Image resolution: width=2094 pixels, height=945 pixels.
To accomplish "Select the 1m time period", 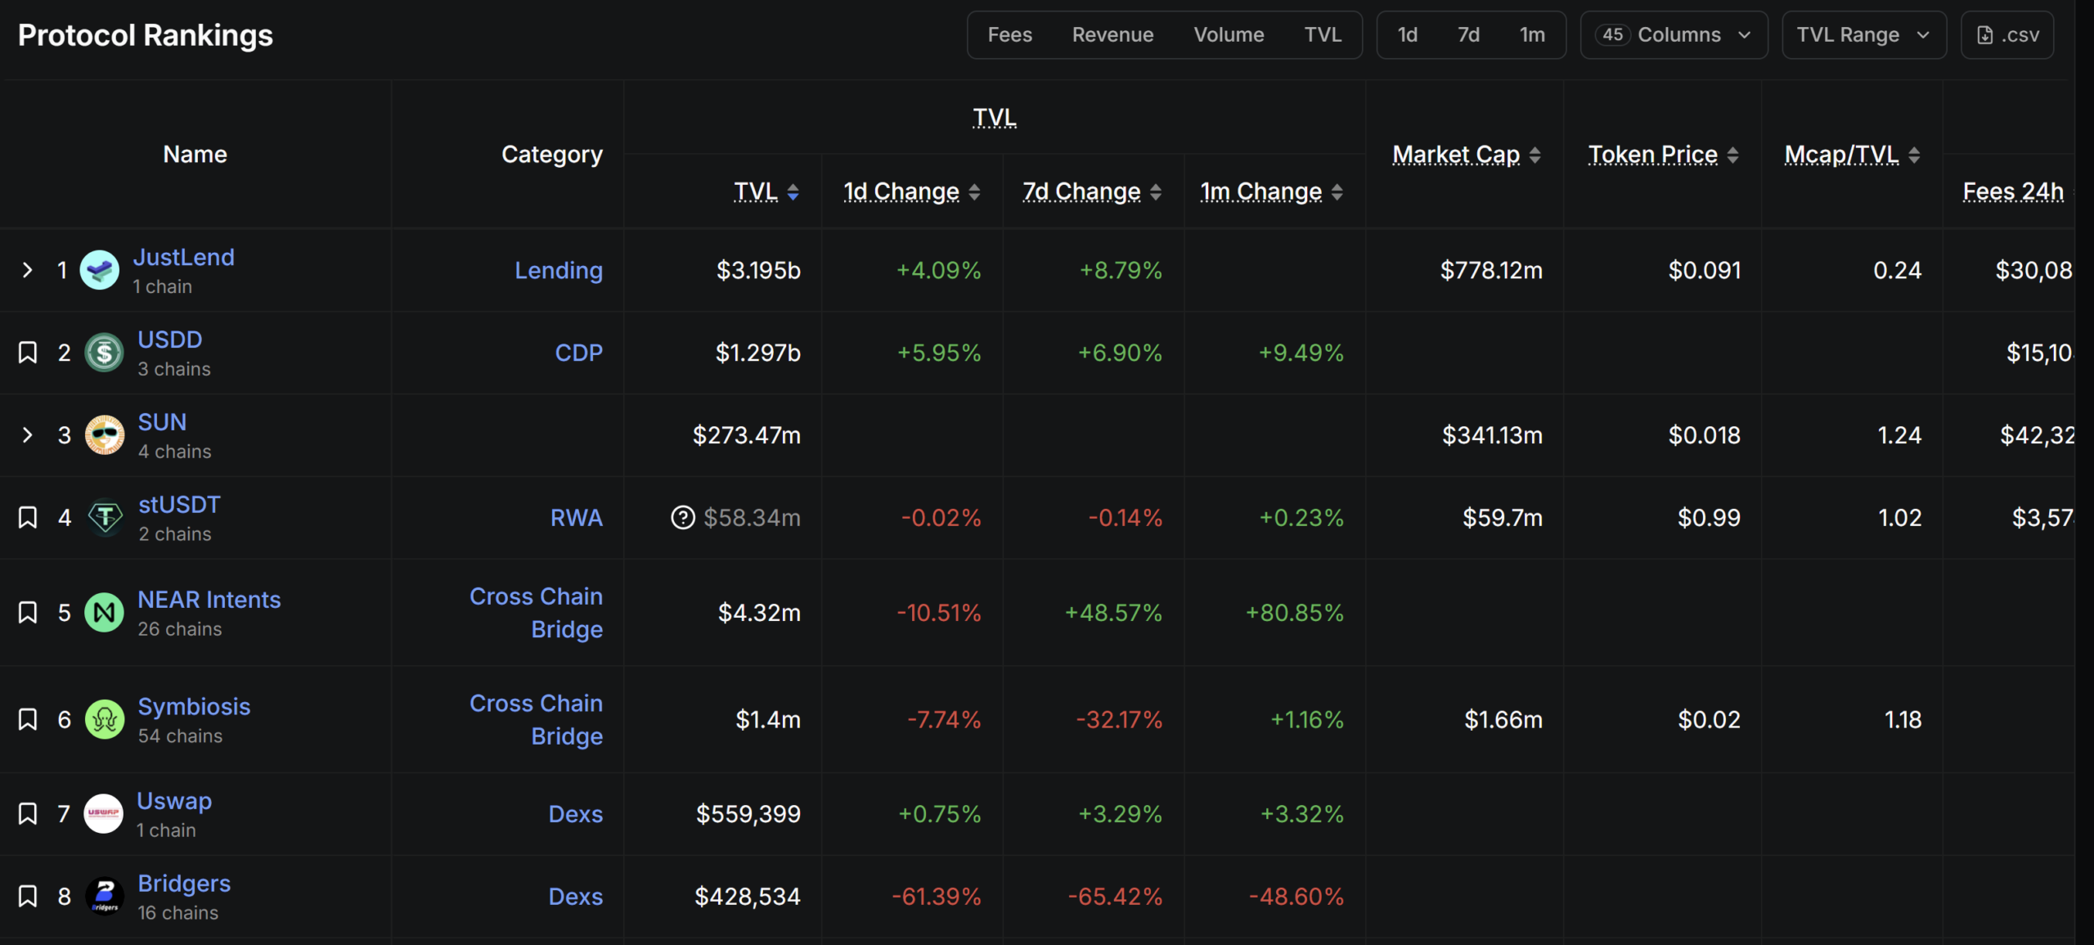I will pos(1532,35).
